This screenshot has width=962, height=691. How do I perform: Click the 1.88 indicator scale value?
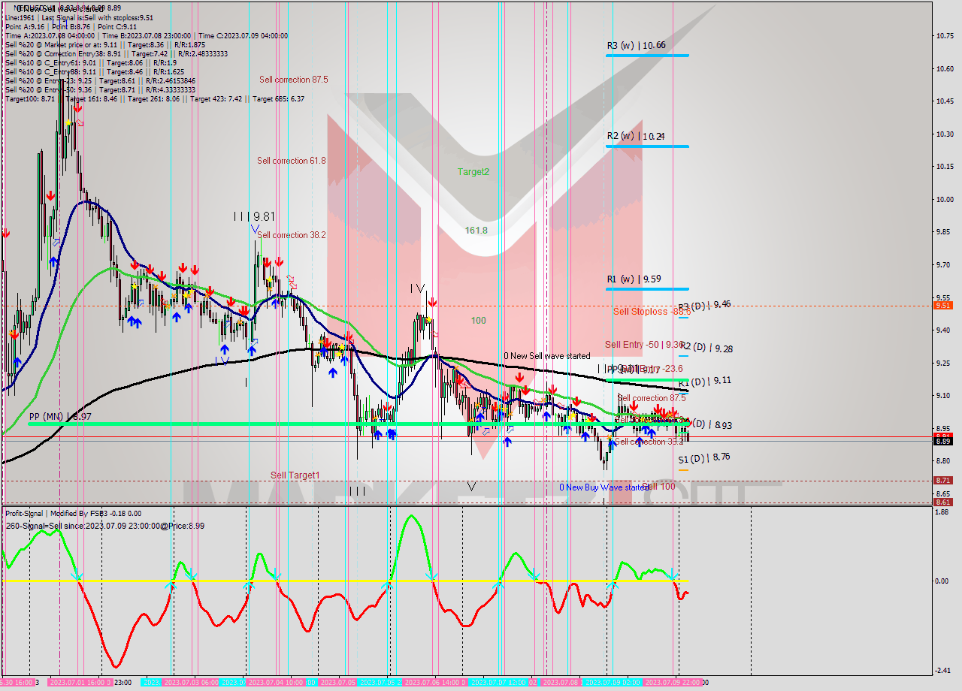(943, 512)
